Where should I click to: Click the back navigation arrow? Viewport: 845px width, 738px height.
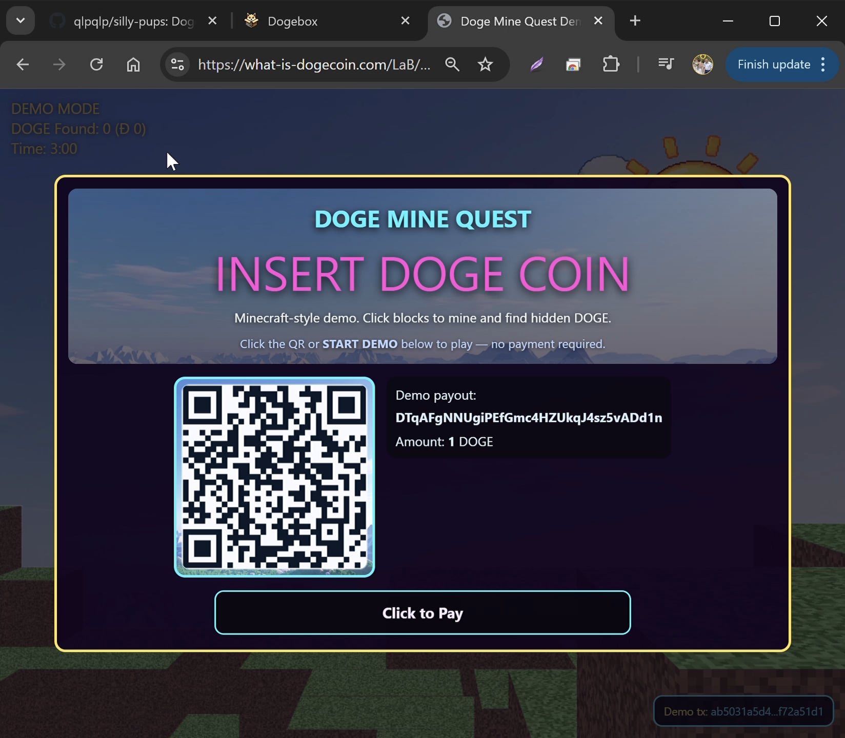(x=23, y=65)
